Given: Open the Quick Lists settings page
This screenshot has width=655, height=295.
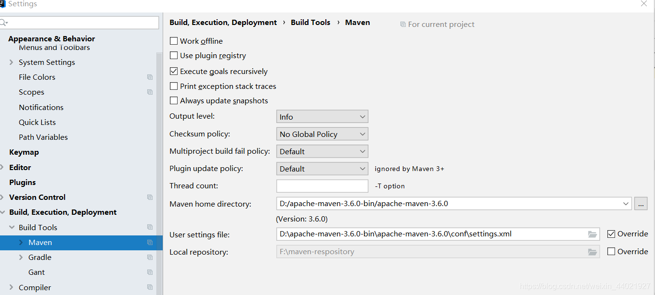Looking at the screenshot, I should tap(37, 122).
